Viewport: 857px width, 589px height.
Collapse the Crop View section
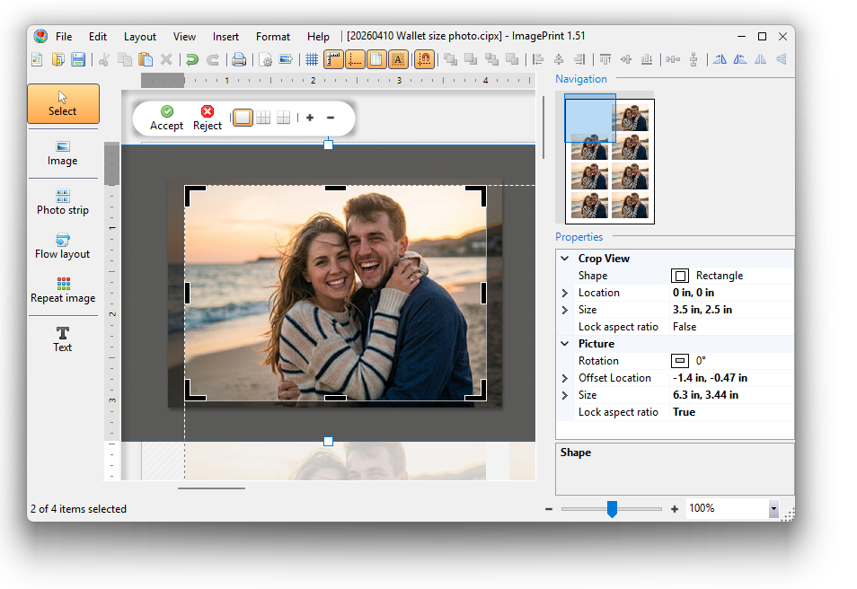[x=565, y=259]
